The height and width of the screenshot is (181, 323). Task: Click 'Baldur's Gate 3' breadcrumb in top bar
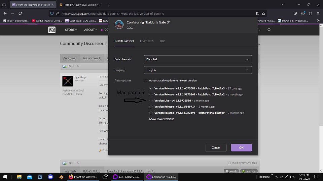(x=92, y=58)
